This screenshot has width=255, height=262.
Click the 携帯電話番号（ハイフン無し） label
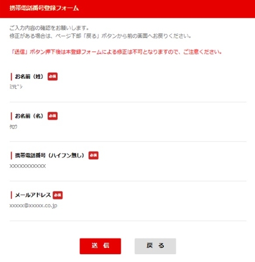point(50,155)
